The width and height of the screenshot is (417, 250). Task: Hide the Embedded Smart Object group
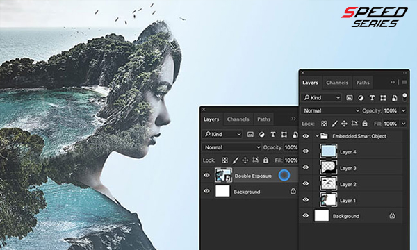(x=306, y=136)
